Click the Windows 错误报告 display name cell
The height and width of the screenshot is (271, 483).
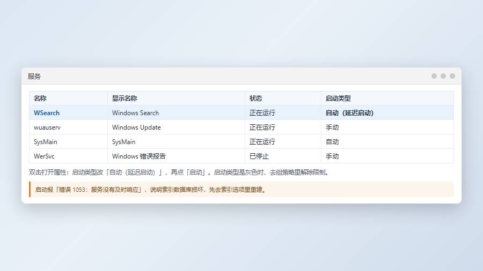click(176, 156)
